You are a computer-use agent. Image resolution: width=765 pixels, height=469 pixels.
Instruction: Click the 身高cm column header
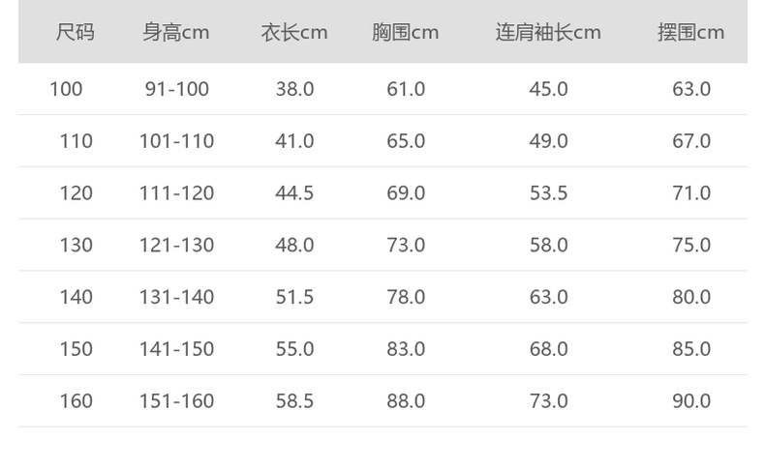point(176,32)
